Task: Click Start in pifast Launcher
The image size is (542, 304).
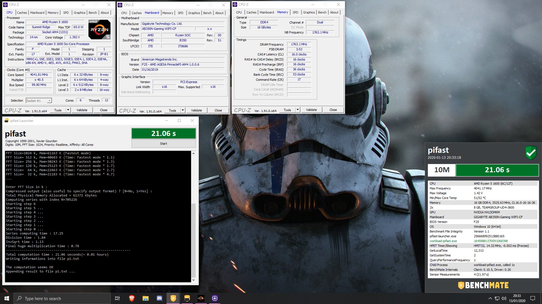Action: tap(163, 144)
